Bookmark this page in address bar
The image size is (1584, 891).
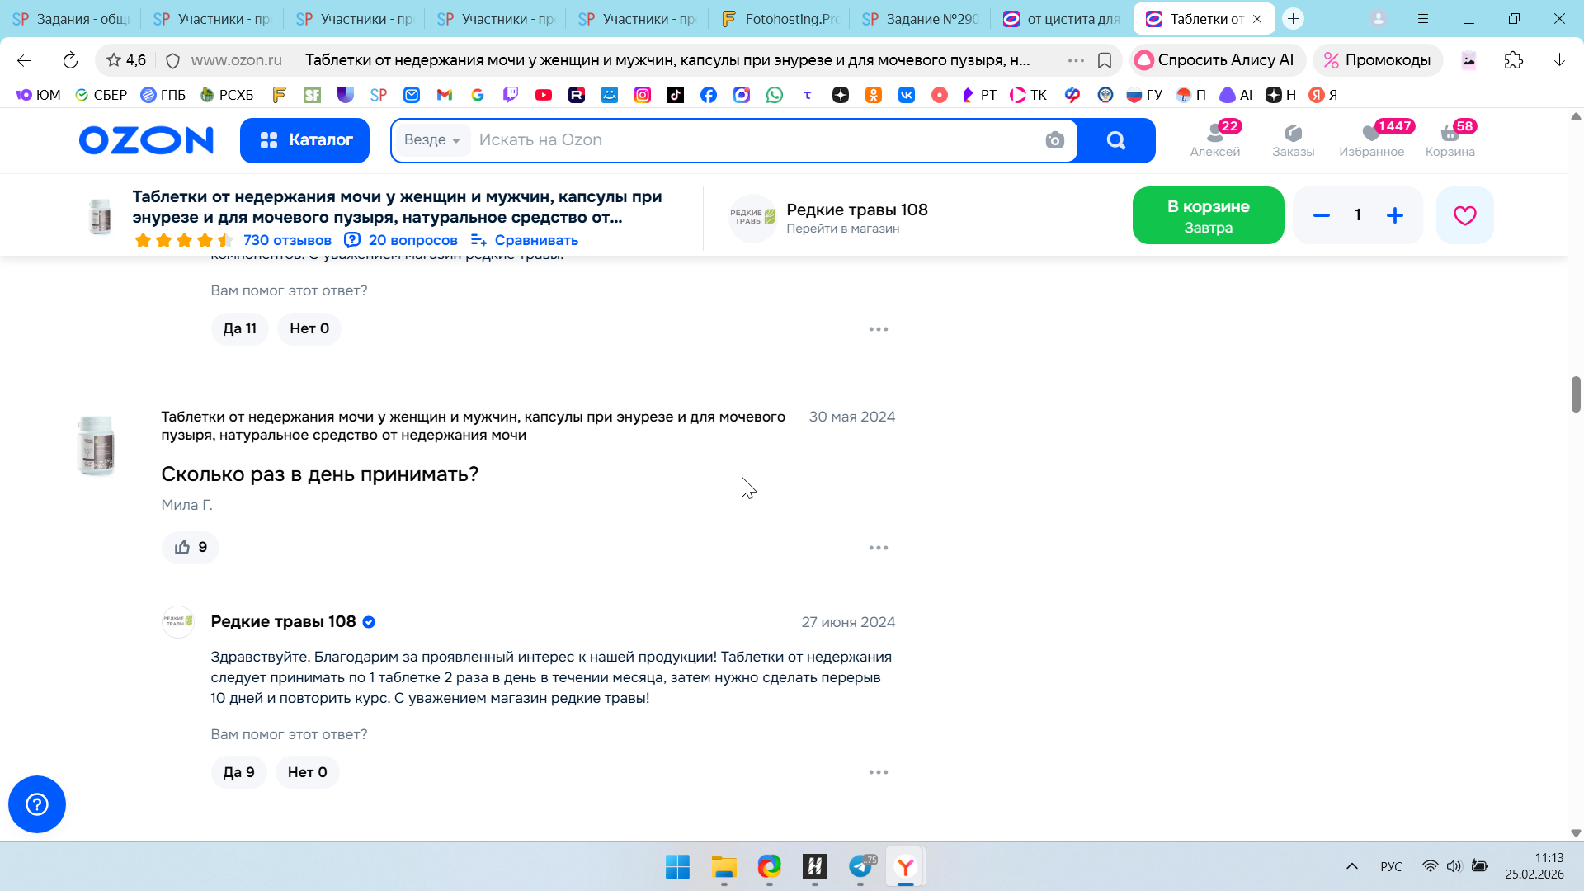tap(1105, 60)
